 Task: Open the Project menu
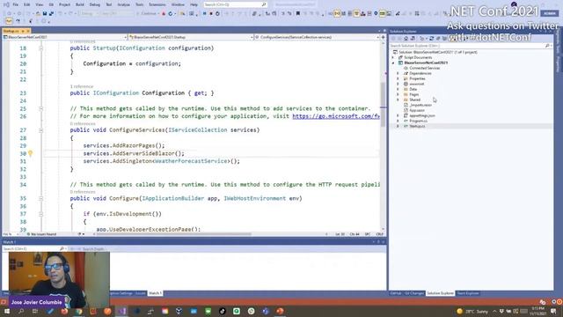click(64, 4)
